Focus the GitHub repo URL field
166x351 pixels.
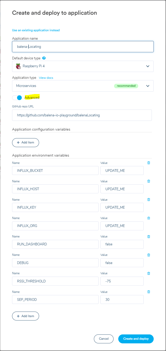[82, 115]
